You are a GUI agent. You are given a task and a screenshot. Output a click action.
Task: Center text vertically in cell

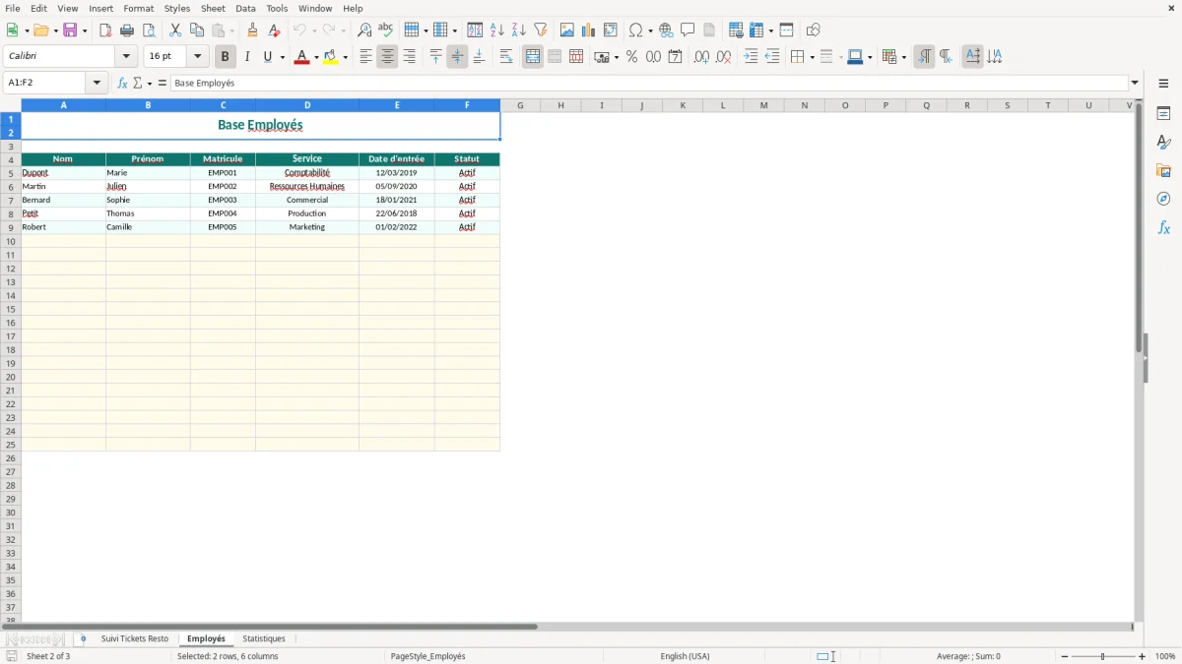point(457,57)
